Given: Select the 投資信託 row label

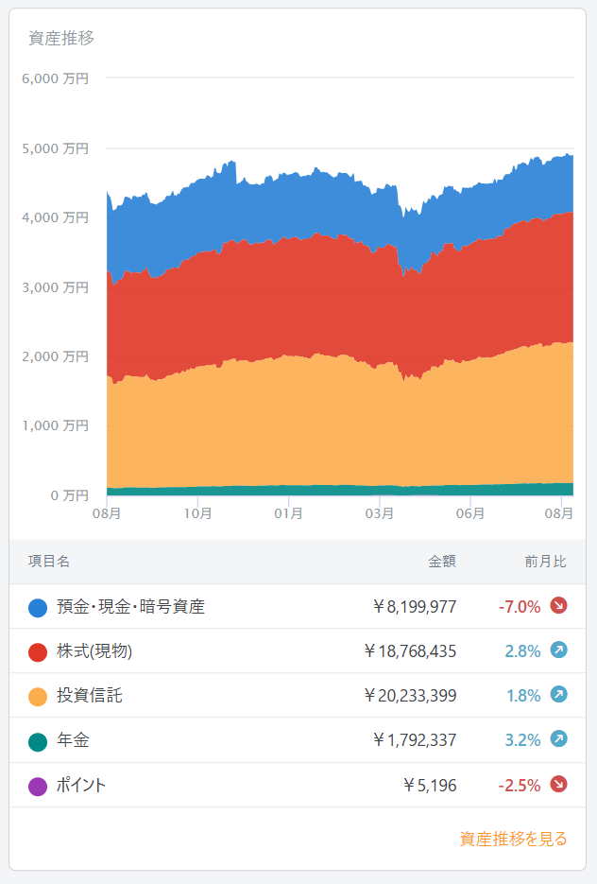Looking at the screenshot, I should pyautogui.click(x=89, y=696).
